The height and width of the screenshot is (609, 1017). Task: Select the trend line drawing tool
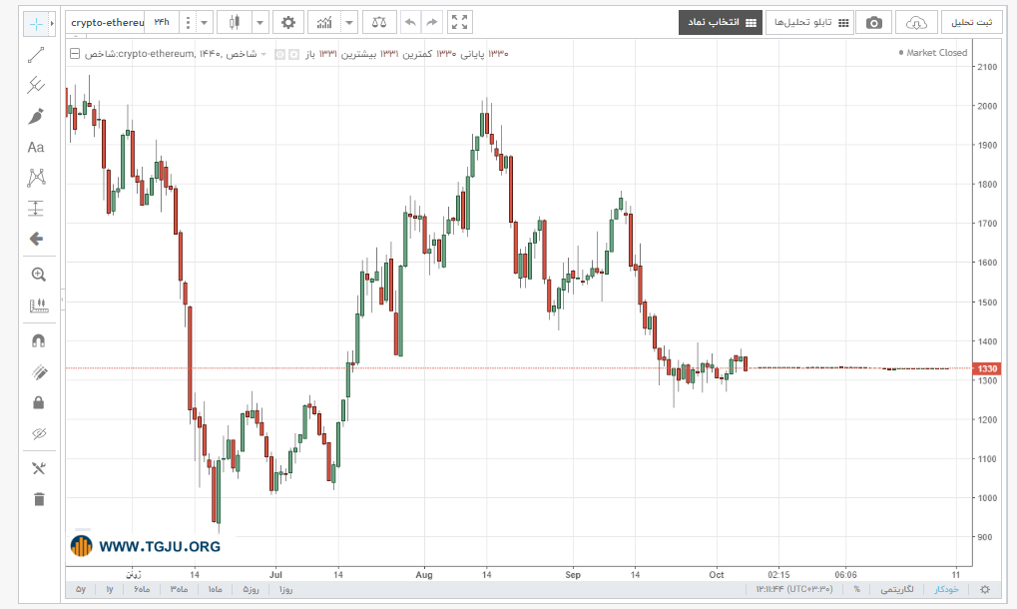coord(36,55)
